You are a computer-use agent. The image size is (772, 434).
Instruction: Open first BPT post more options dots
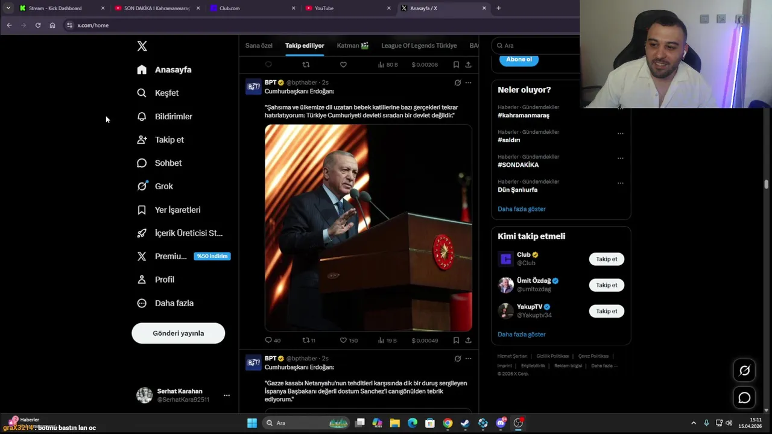[x=468, y=83]
